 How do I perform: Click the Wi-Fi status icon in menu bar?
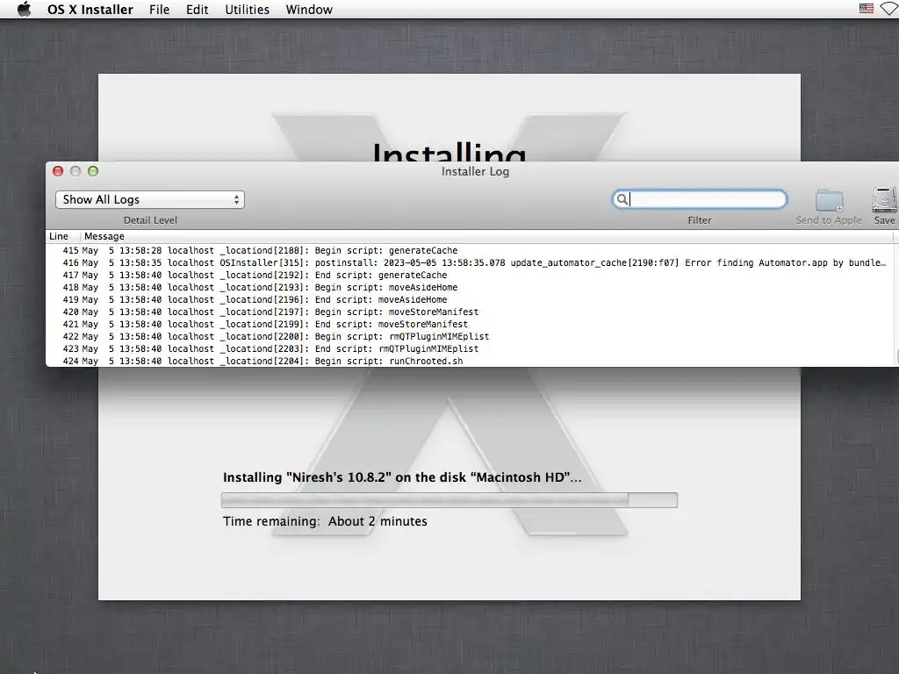pyautogui.click(x=890, y=9)
